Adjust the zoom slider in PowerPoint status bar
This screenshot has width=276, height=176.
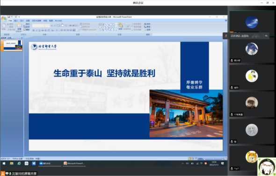214,159
